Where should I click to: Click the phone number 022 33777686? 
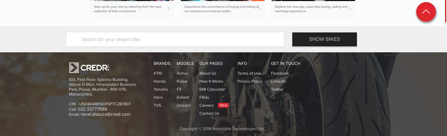click(x=93, y=109)
